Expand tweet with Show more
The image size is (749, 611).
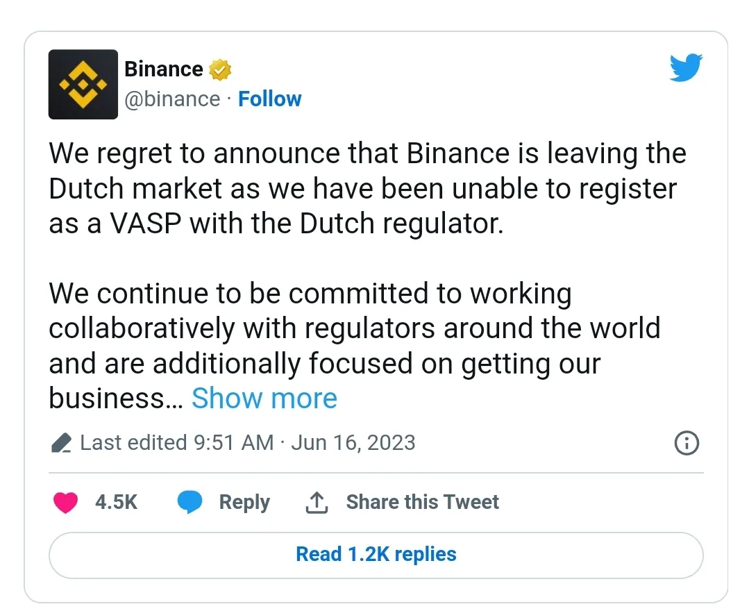click(264, 398)
